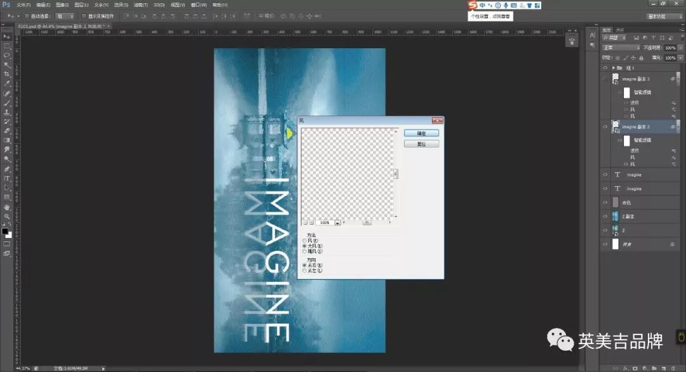Select the Quick Selection tool

6,65
